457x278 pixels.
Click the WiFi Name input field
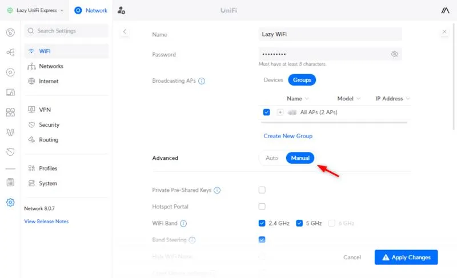(x=330, y=34)
